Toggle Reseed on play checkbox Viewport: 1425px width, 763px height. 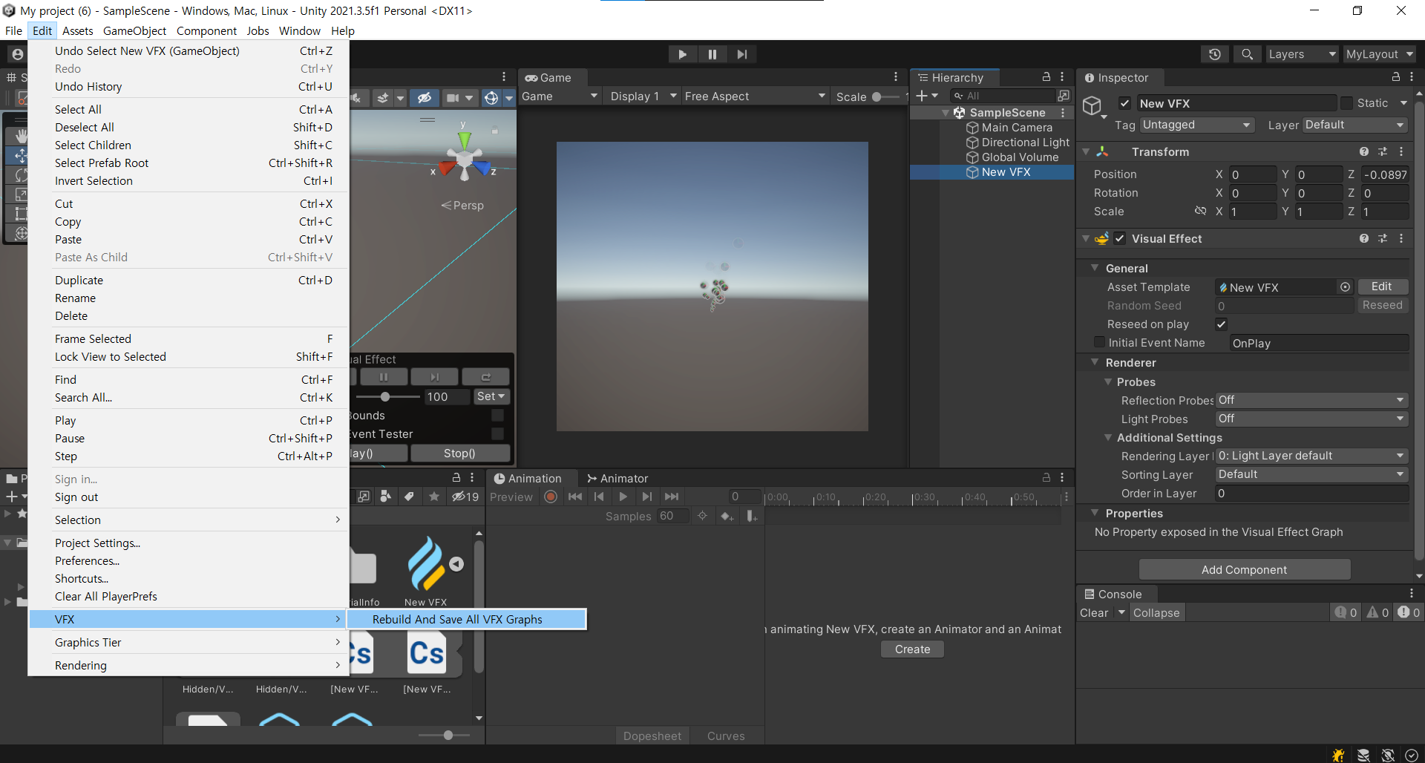click(x=1221, y=324)
